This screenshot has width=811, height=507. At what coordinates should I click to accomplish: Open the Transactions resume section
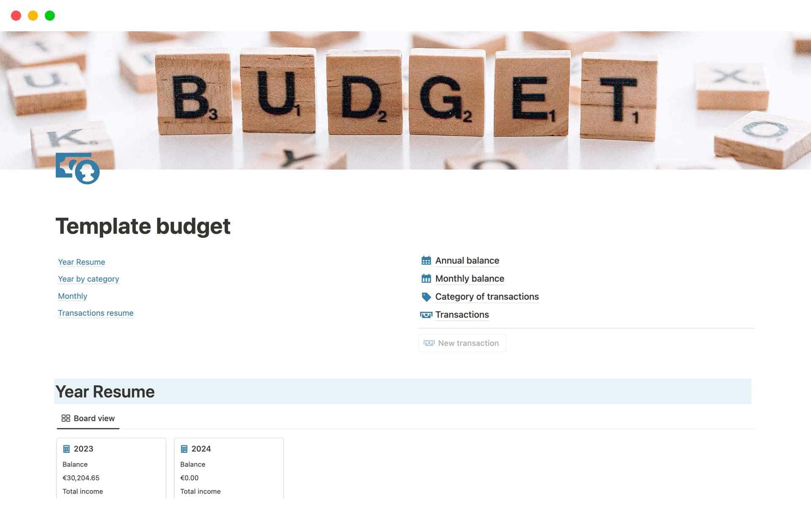point(95,313)
